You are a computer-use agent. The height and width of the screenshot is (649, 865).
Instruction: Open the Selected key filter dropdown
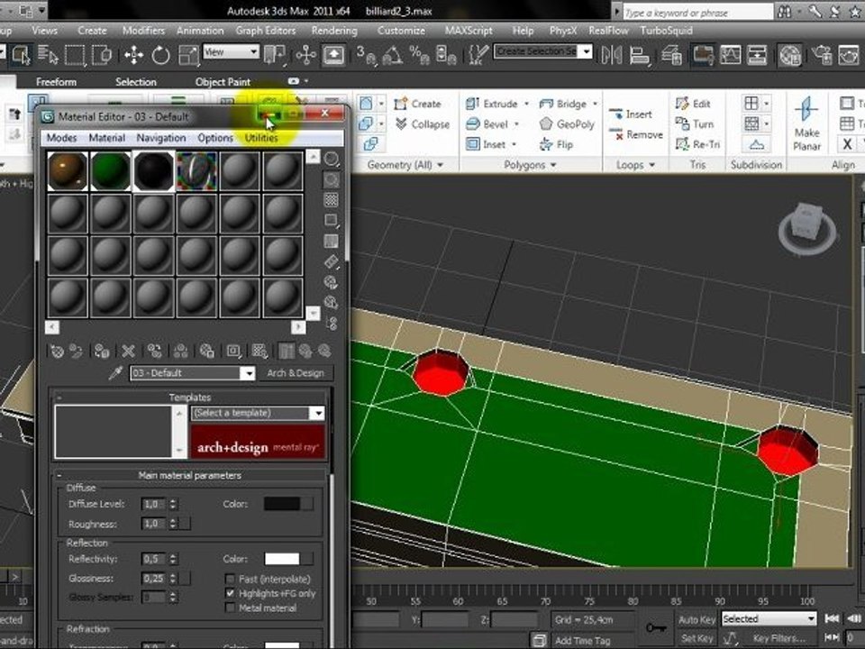click(769, 618)
